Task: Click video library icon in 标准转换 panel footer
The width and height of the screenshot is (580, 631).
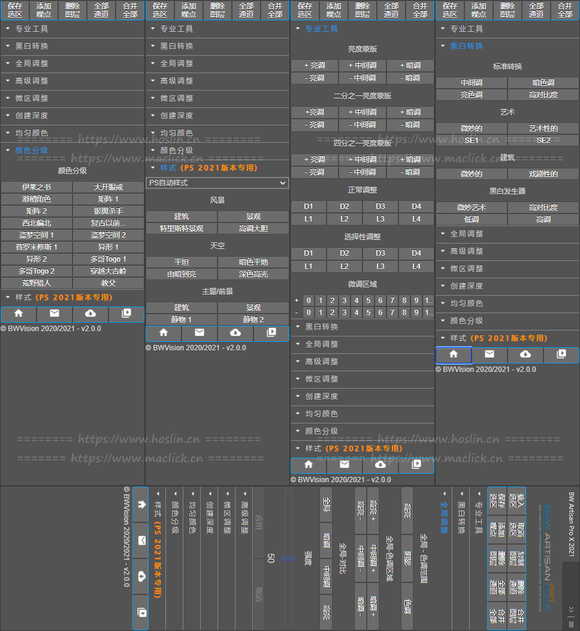Action: point(561,354)
